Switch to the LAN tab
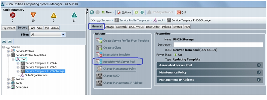 (x=32, y=28)
